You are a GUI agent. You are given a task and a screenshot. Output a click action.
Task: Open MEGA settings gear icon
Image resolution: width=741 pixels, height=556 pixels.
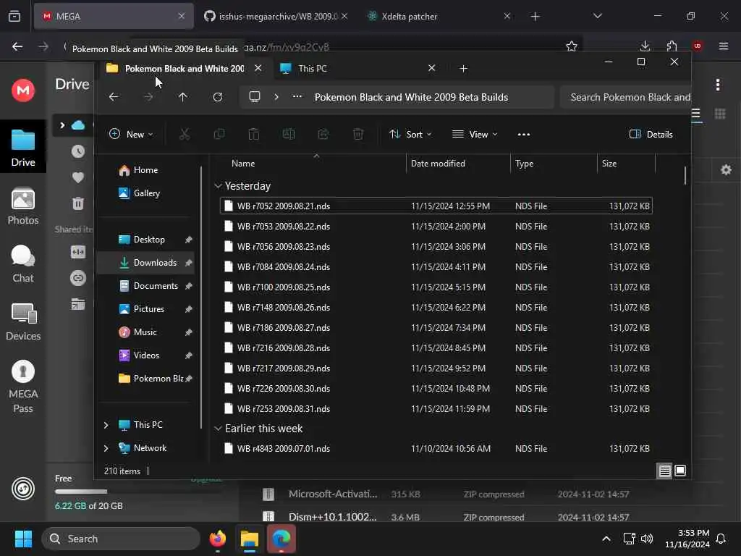(x=727, y=169)
